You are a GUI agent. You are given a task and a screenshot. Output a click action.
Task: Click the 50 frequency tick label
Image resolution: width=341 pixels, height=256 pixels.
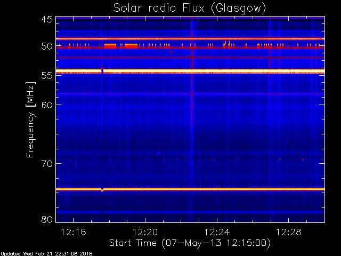point(47,46)
